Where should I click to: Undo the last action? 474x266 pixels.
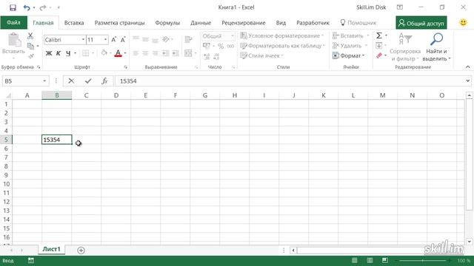click(x=27, y=7)
